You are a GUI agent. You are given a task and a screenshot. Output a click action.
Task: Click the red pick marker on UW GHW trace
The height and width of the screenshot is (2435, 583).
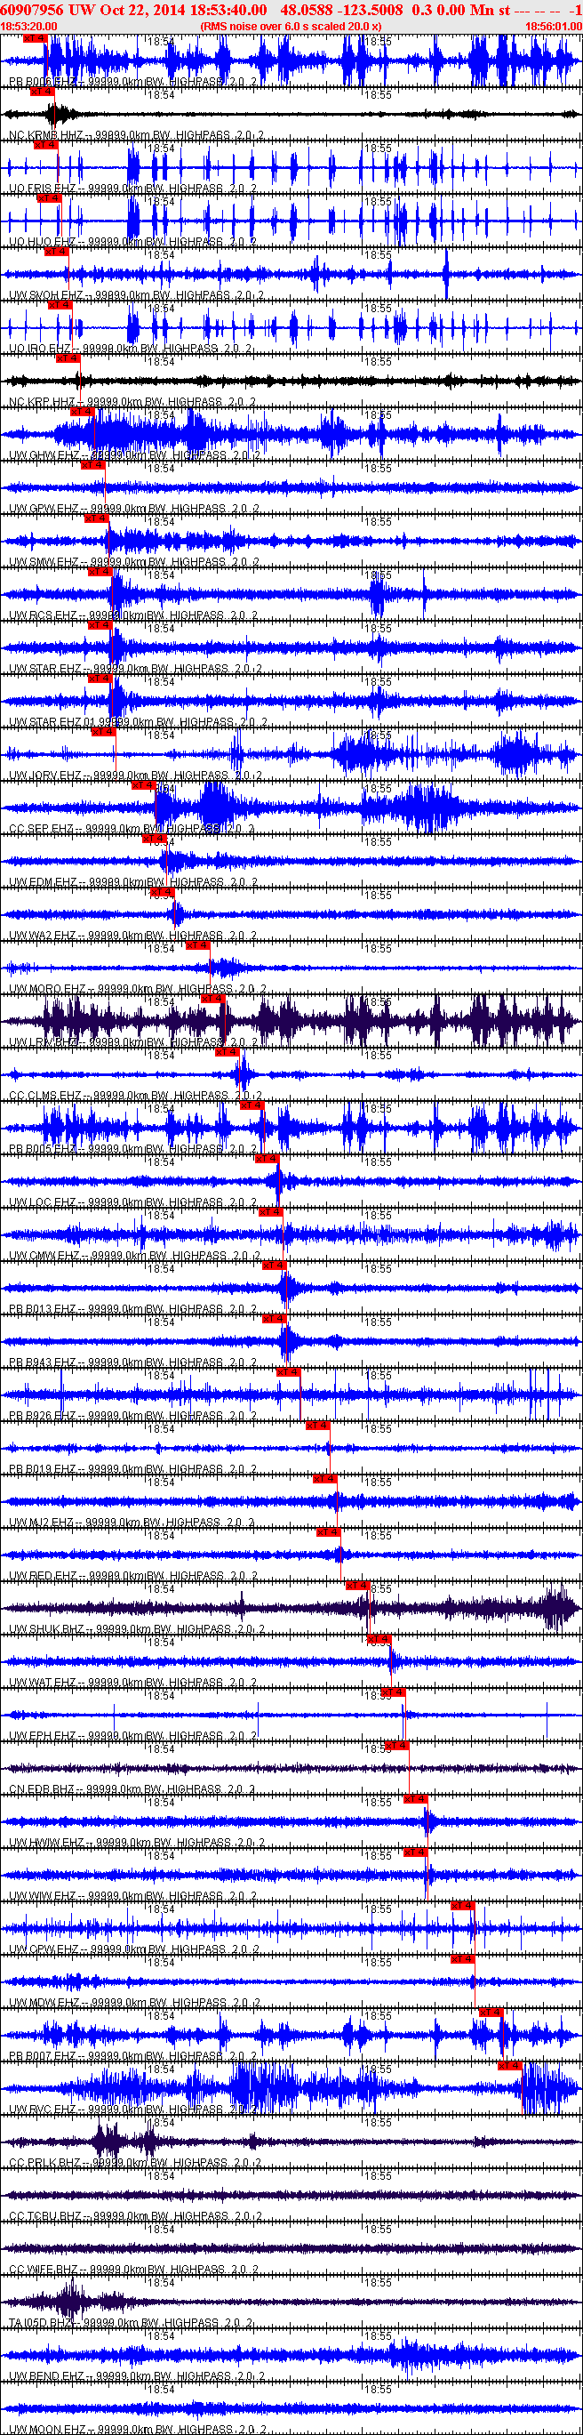[81, 412]
